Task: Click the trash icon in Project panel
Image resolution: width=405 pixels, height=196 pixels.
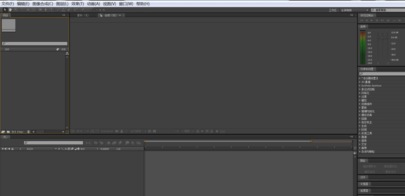Action: (28, 132)
